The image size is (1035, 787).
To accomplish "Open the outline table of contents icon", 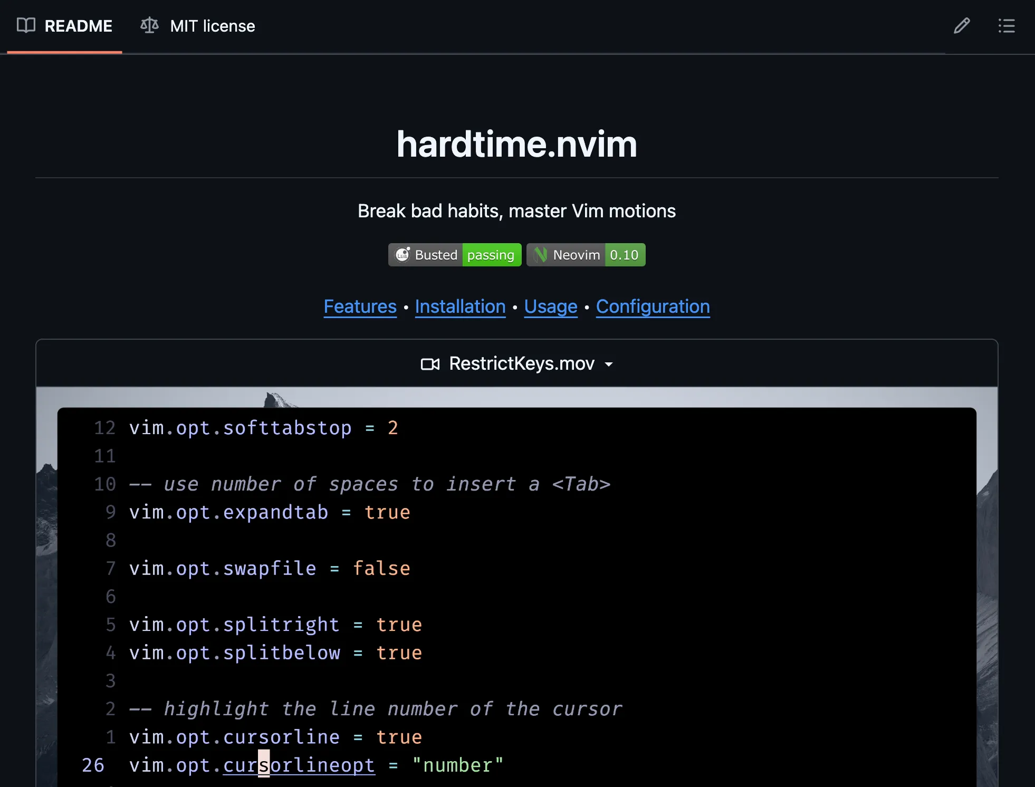I will click(x=1006, y=26).
